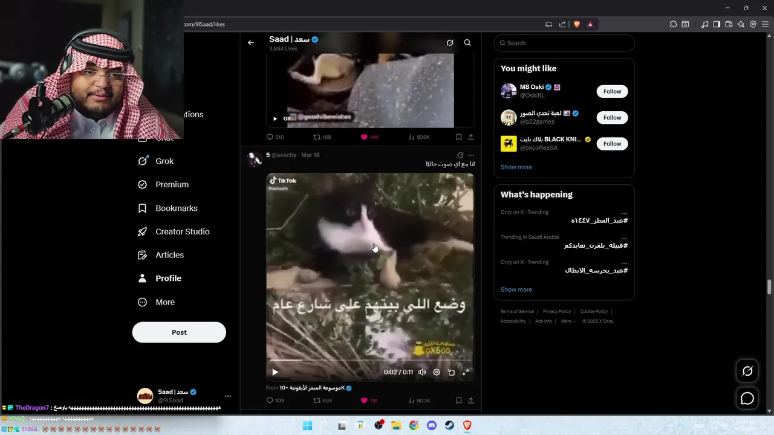774x435 pixels.
Task: Open Discord from the Windows taskbar
Action: point(432,425)
